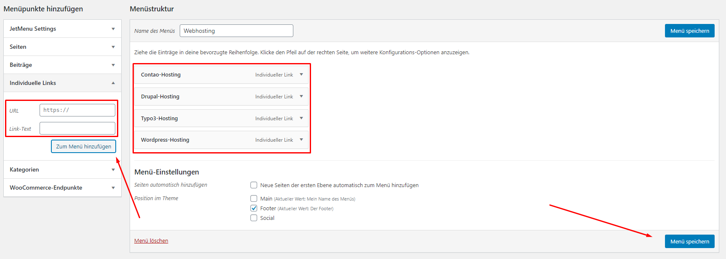Click the Menü löschen link
Screen dimensions: 726x259
(x=151, y=240)
